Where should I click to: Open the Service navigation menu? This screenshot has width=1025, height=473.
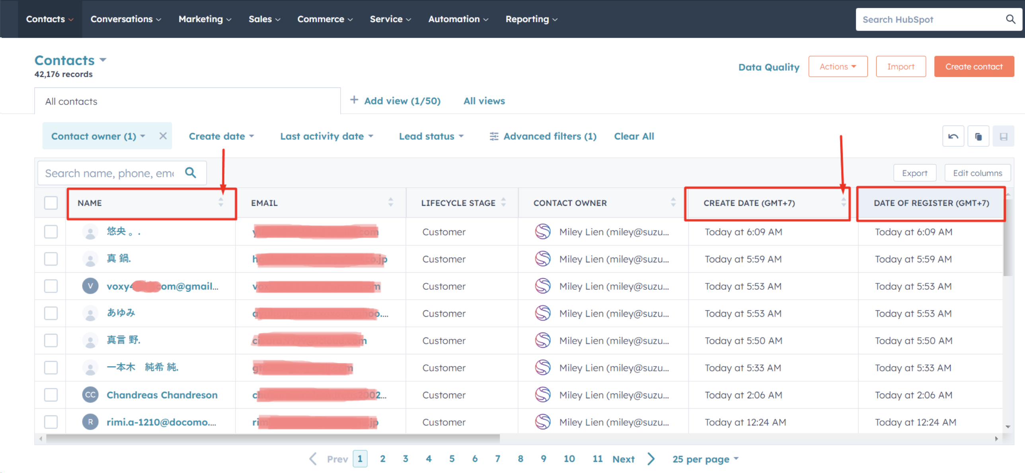(390, 19)
